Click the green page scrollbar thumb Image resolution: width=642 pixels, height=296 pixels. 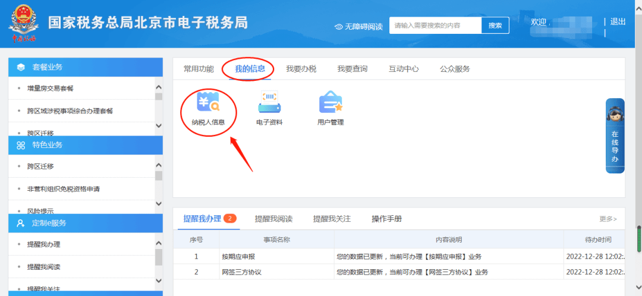[639, 238]
